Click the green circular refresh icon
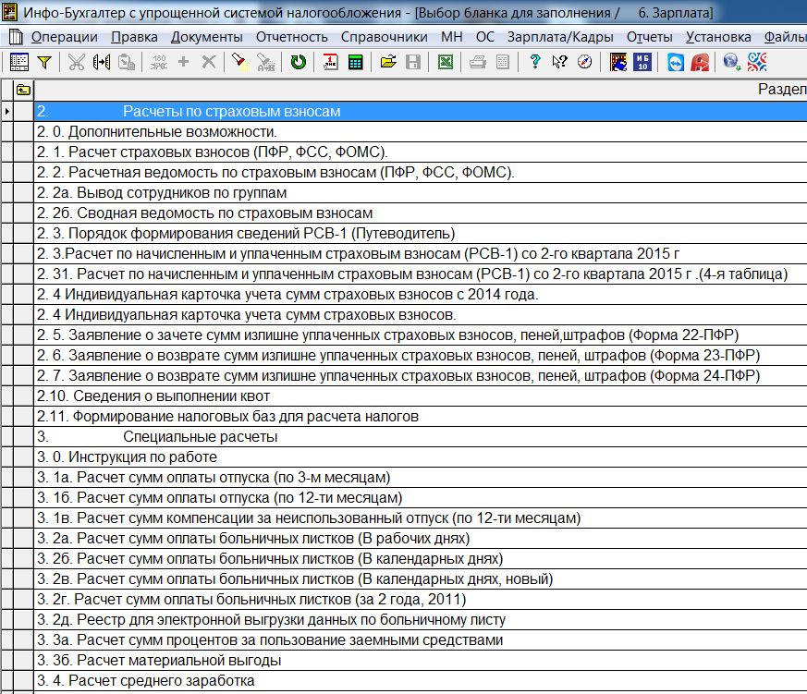Screen dimensions: 807x694 298,62
